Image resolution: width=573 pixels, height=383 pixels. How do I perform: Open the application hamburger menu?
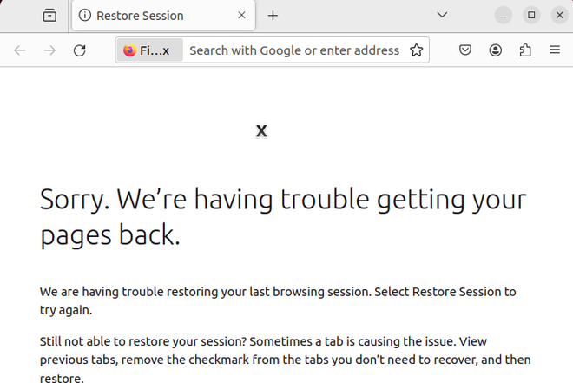pyautogui.click(x=554, y=50)
